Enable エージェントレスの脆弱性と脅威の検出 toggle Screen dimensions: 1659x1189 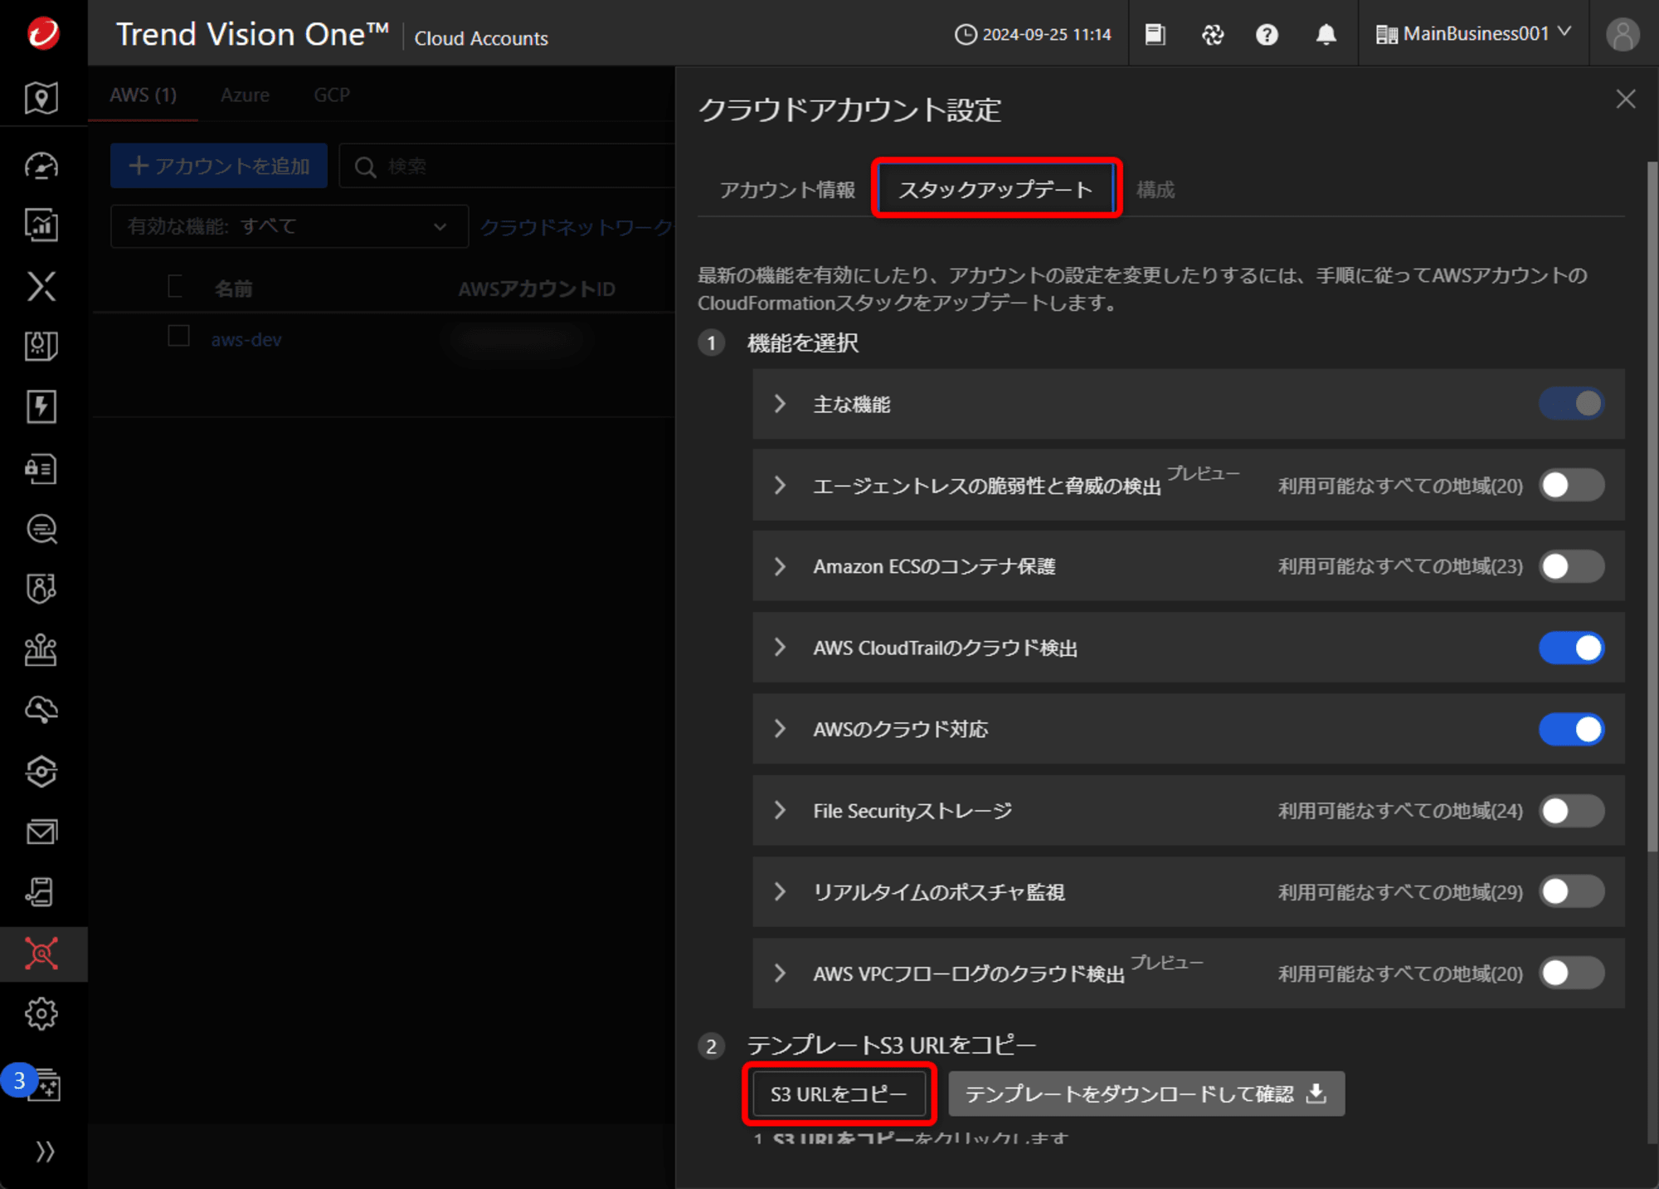point(1571,485)
